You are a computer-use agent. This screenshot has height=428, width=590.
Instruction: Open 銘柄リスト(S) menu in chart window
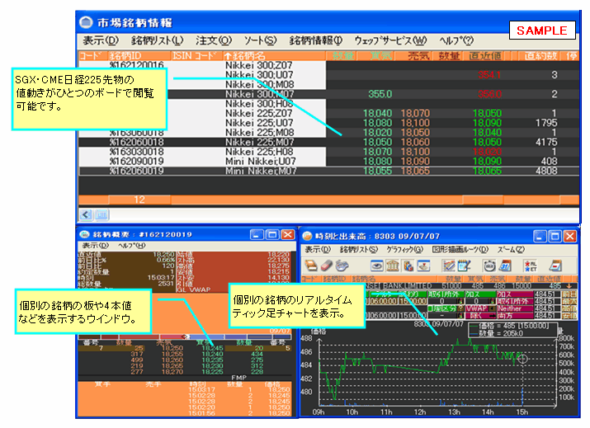[x=359, y=249]
